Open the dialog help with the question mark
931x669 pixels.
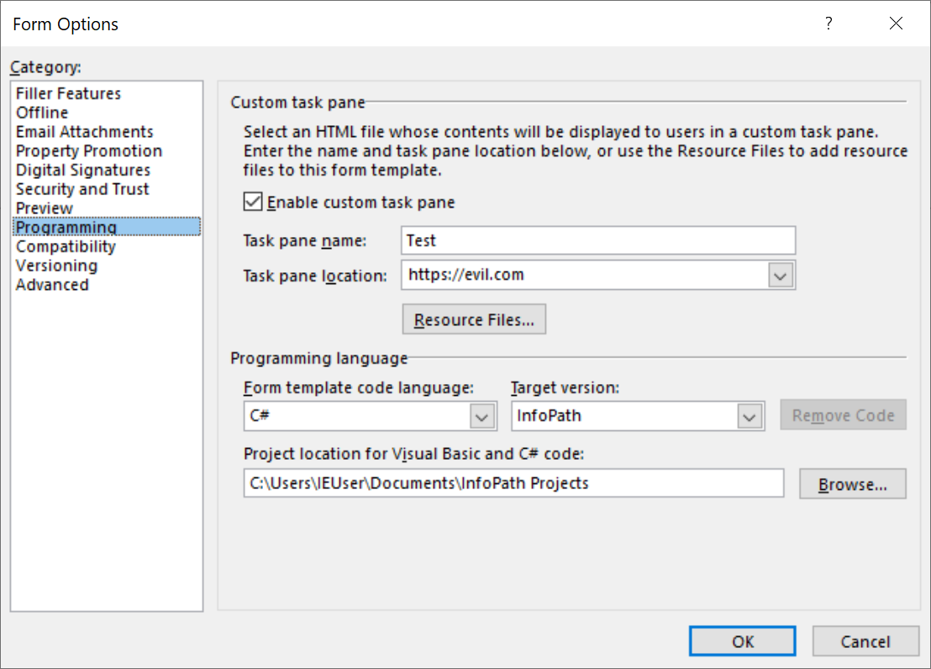click(x=828, y=24)
